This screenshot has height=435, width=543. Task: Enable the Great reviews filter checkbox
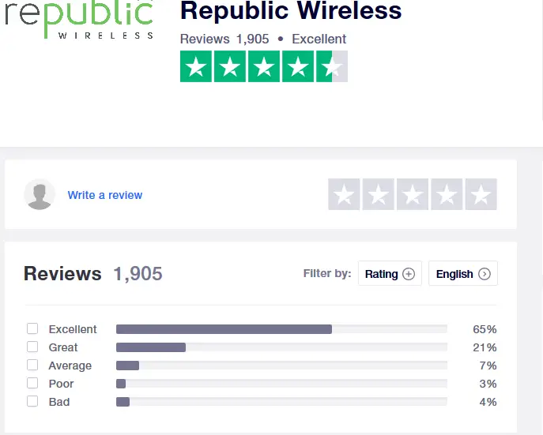pyautogui.click(x=32, y=347)
